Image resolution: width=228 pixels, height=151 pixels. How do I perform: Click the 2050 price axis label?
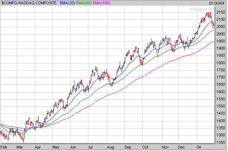(x=220, y=26)
